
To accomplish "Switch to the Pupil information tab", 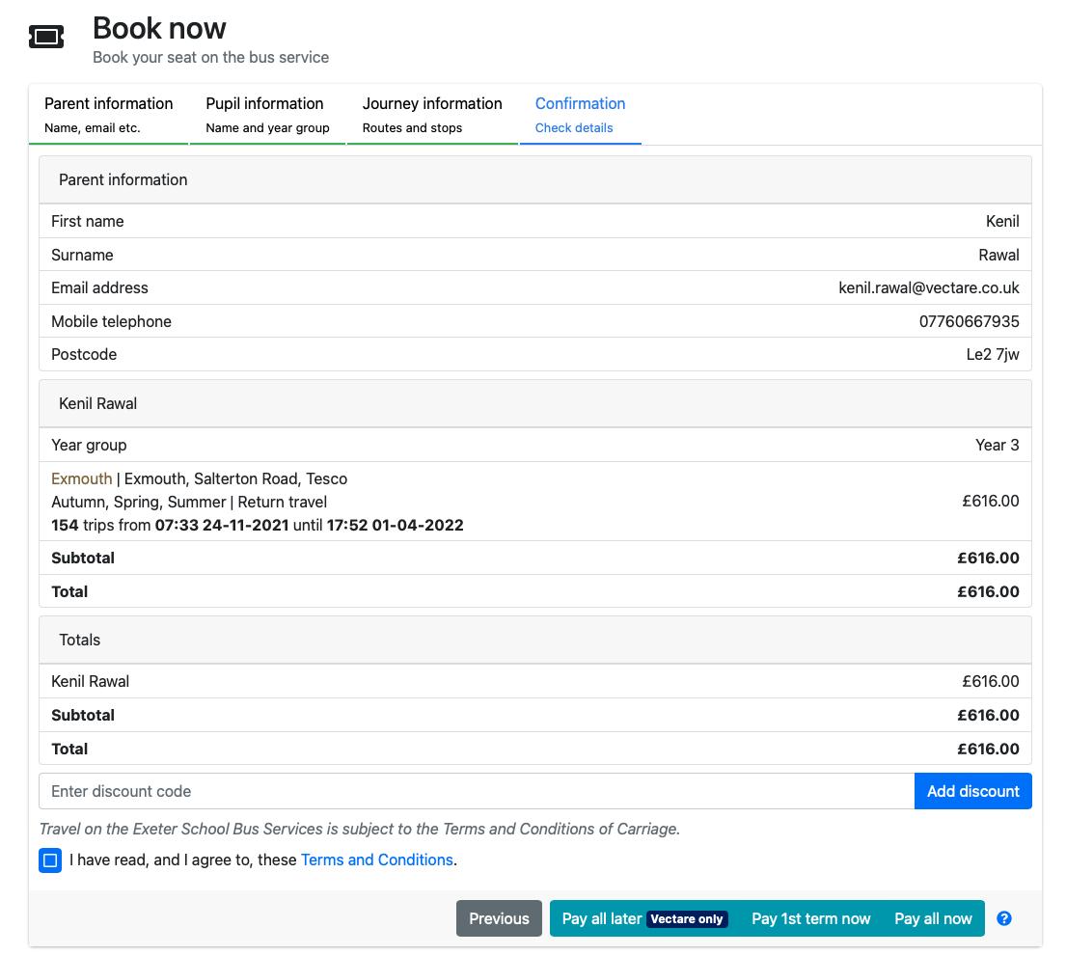I will pos(267,114).
